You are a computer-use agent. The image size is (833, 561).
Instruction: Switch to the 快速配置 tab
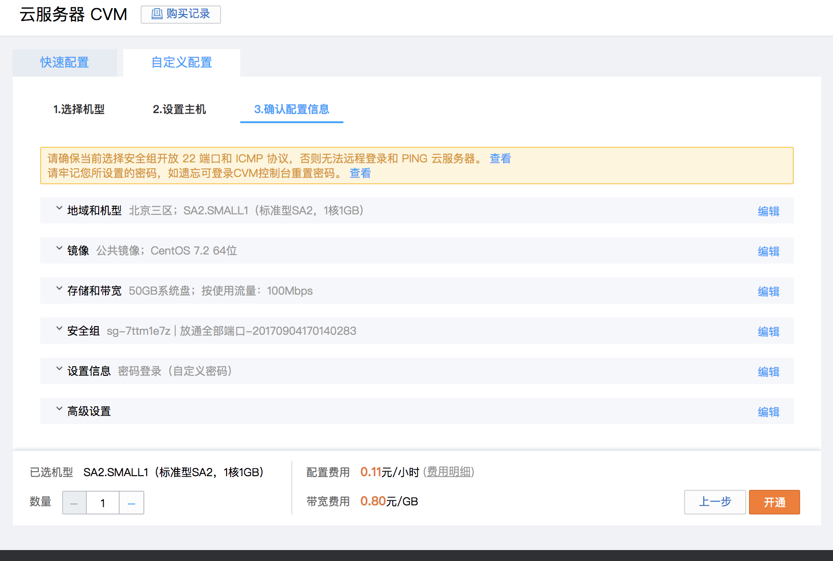click(64, 62)
